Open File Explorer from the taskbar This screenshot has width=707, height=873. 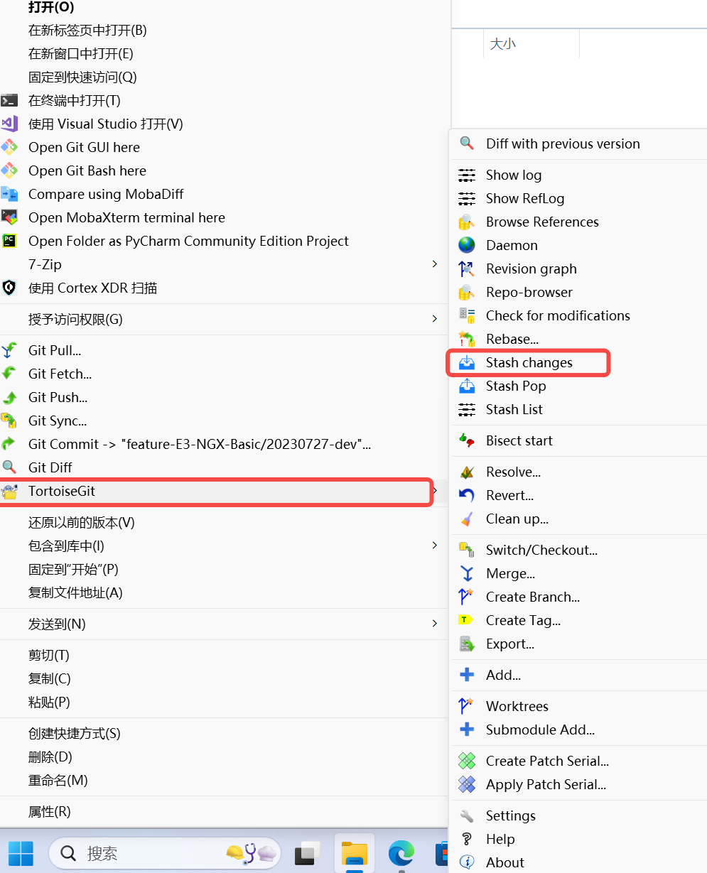coord(354,852)
